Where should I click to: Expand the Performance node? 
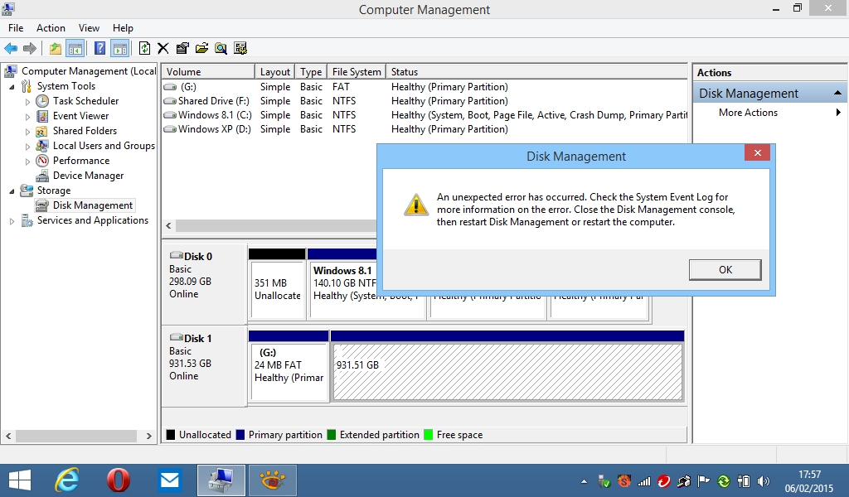tap(27, 161)
